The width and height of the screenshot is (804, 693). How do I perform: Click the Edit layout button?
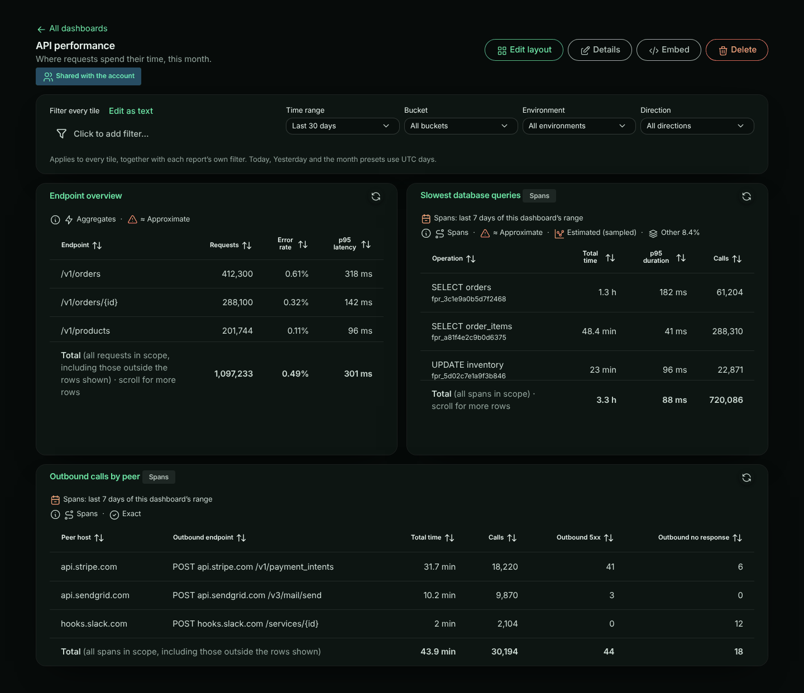pyautogui.click(x=524, y=50)
